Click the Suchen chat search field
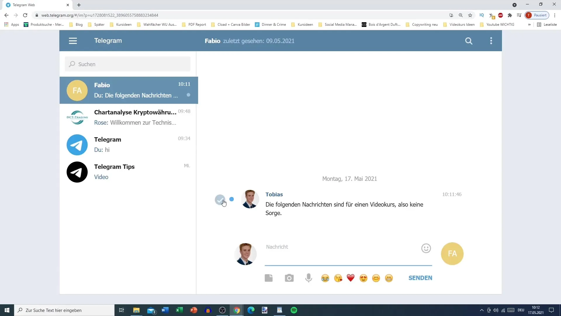 pyautogui.click(x=128, y=64)
